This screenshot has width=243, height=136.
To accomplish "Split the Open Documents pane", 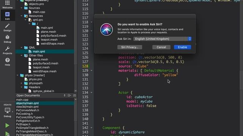I will point(69,96).
